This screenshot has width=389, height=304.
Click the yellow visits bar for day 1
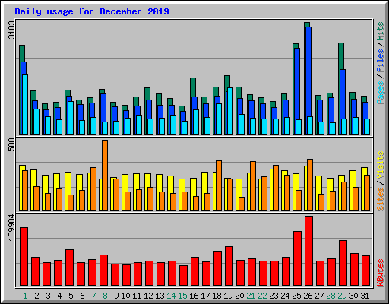coord(21,188)
